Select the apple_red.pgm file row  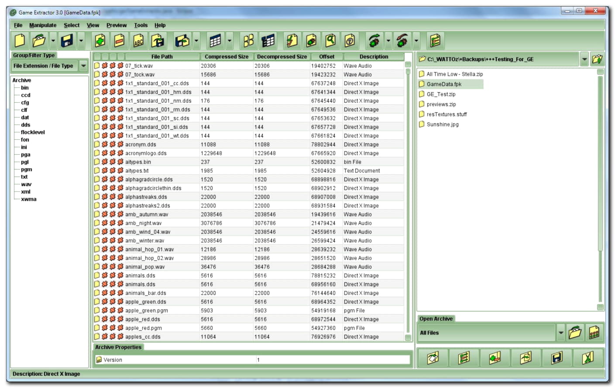[249, 328]
